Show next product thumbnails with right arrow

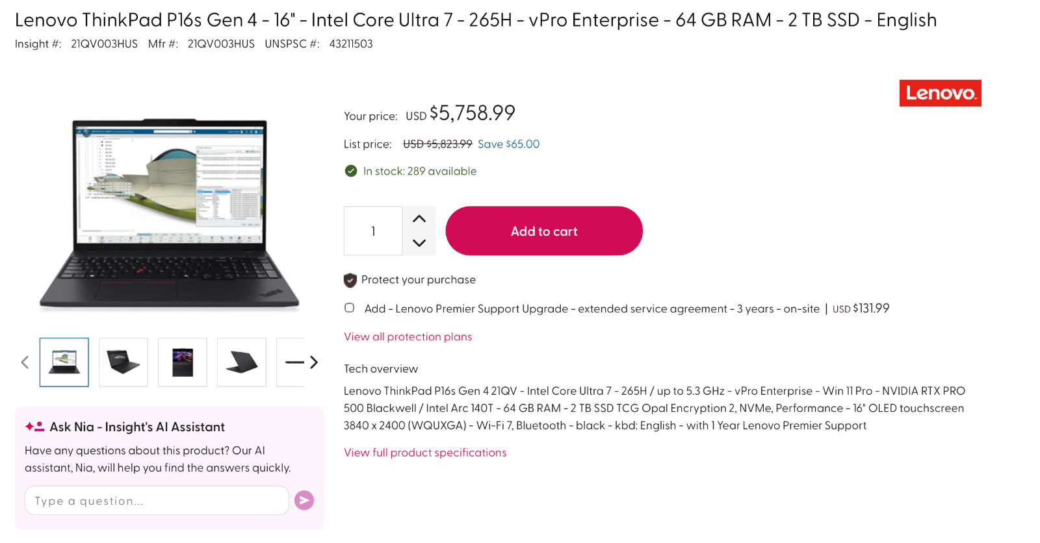tap(314, 362)
